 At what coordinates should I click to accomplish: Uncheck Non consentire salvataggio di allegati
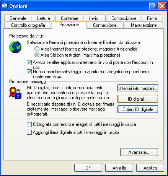coord(29,72)
